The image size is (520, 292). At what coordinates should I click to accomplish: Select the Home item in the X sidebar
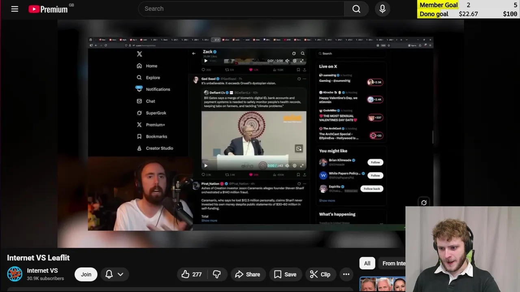click(147, 66)
